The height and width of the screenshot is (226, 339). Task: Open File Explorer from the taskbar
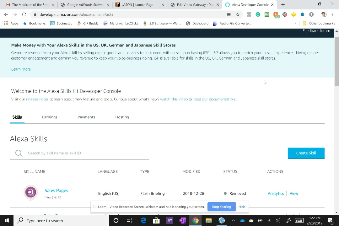pos(208,221)
